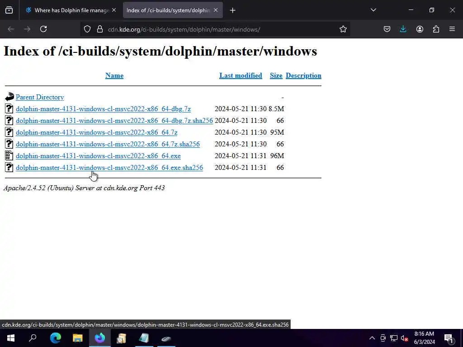This screenshot has width=463, height=347.
Task: Close the 'Where has Dolphin file manage' tab
Action: [114, 10]
